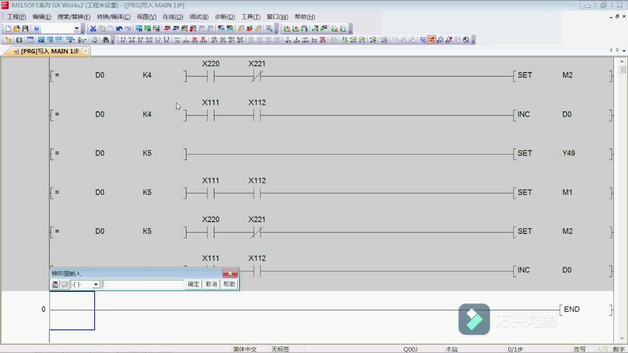Toggle the highlighted ladder display mode icon

432,40
